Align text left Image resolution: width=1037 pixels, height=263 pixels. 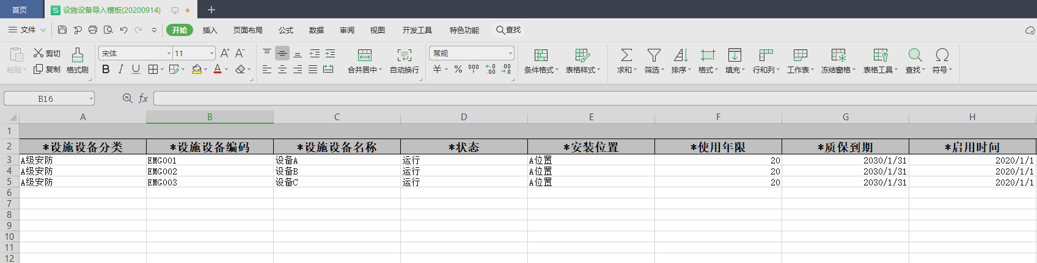[267, 70]
